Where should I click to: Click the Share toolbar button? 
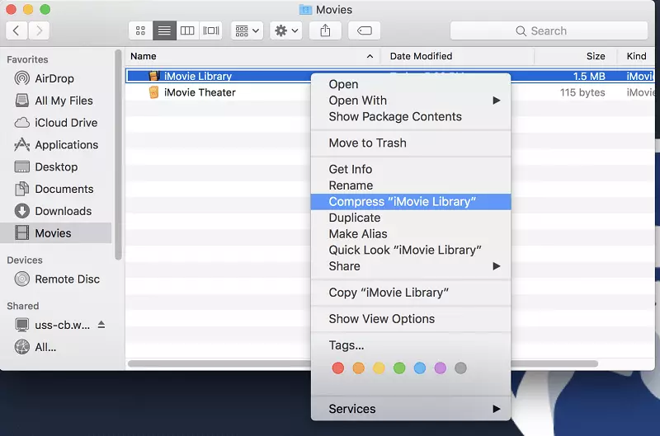(x=325, y=30)
